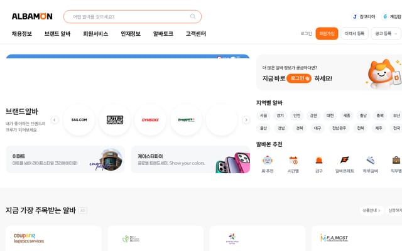402x251 pixels.
Task: Open the AI 추천 robot icon
Action: point(268,161)
